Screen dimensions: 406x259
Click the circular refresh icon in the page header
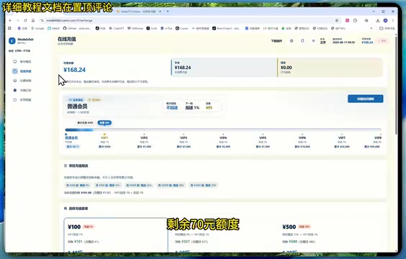[302, 41]
